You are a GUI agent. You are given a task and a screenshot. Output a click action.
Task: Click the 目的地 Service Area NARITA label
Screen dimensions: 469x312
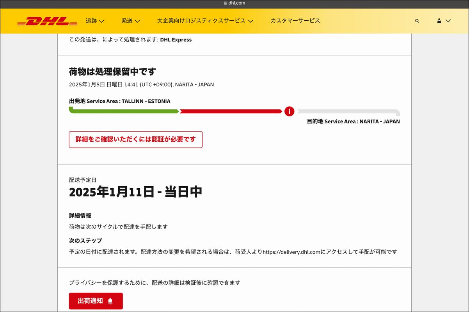click(x=354, y=121)
